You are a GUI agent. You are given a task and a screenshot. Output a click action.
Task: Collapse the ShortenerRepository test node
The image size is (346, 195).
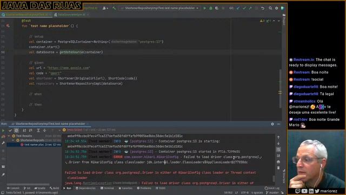[x=13, y=140]
